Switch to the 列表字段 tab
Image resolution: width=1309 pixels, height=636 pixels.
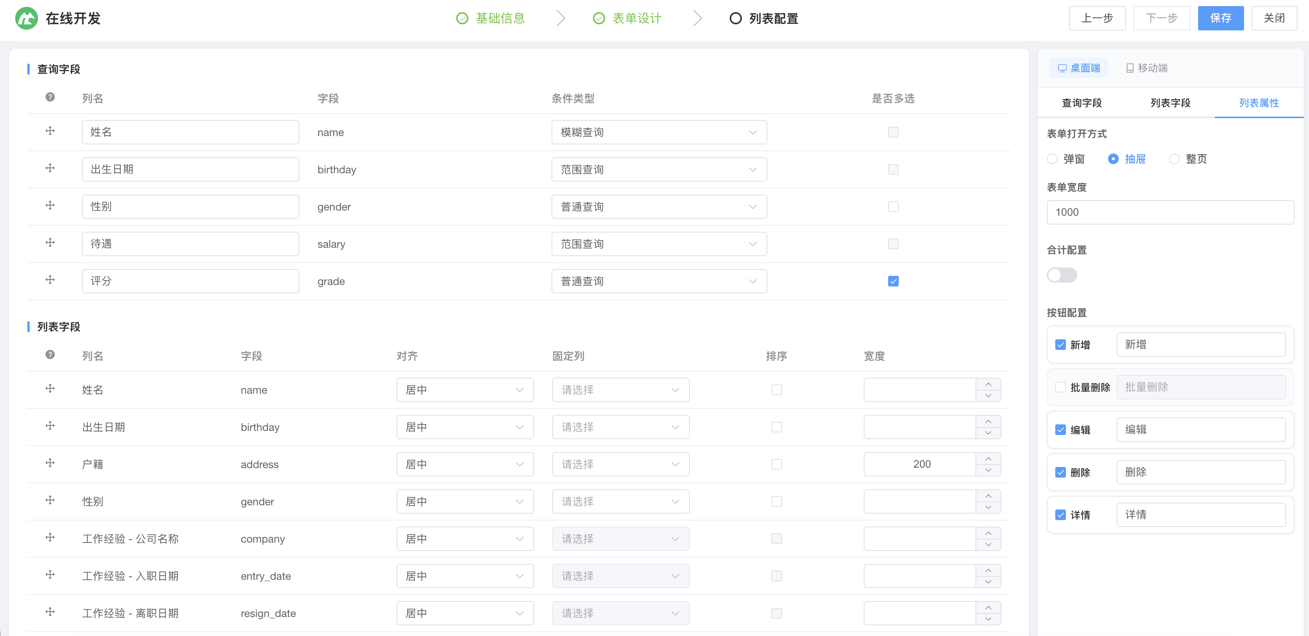(x=1170, y=103)
